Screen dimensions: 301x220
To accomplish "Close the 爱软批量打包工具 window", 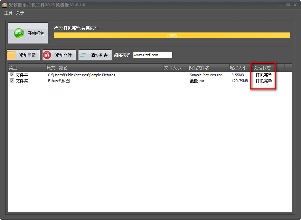I will pos(295,5).
